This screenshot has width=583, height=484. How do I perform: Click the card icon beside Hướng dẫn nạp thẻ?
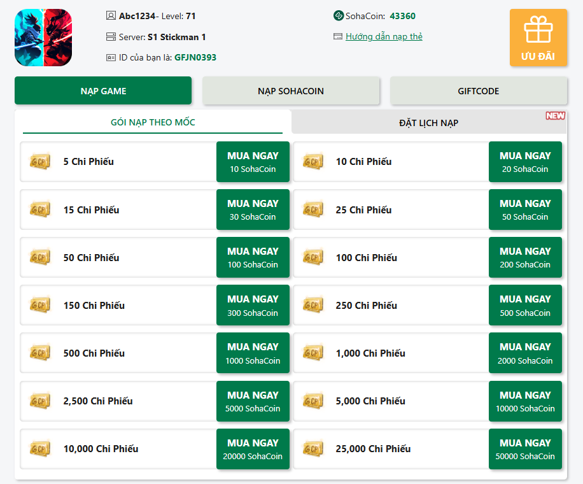click(x=337, y=36)
